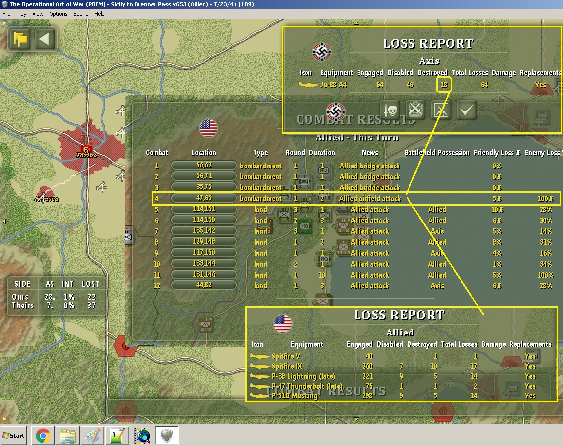Click the red hexagon marker on the map

(x=125, y=346)
